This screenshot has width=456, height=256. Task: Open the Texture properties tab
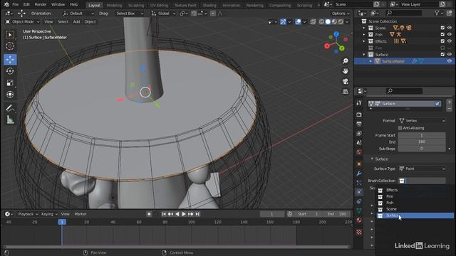click(x=359, y=232)
